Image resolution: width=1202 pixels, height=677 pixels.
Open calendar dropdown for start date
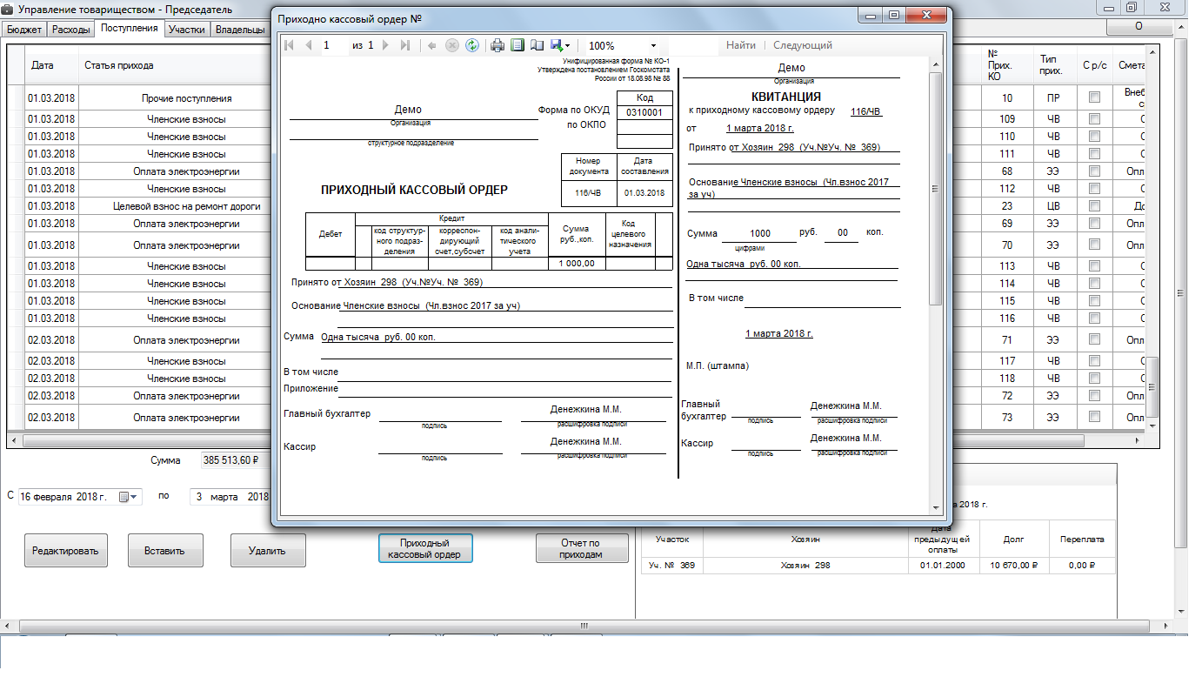[124, 497]
